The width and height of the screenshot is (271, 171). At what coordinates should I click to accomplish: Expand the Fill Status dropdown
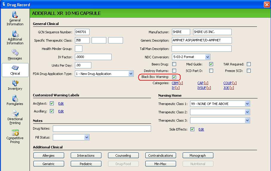(87, 137)
